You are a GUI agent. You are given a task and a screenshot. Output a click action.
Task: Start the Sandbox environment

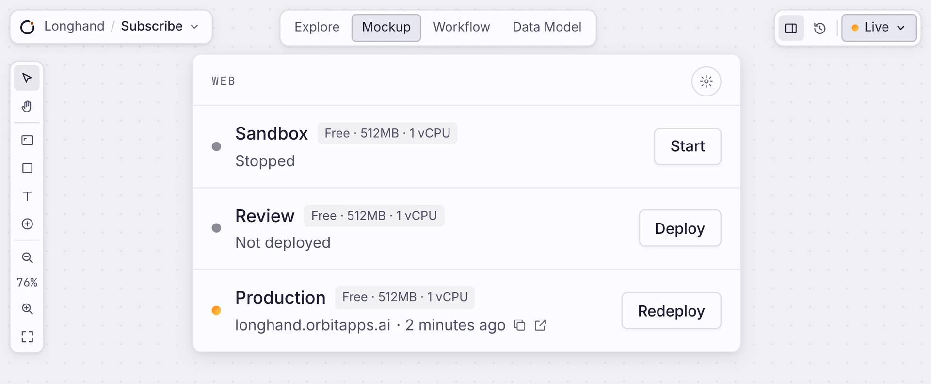[688, 146]
